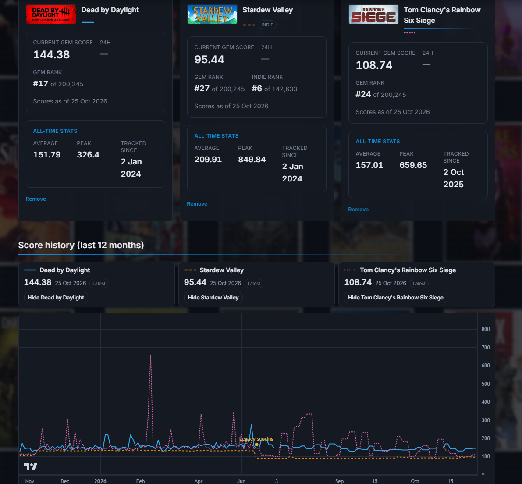This screenshot has width=522, height=484.
Task: Open the Dead by Daylight game thumbnail
Action: [x=51, y=14]
